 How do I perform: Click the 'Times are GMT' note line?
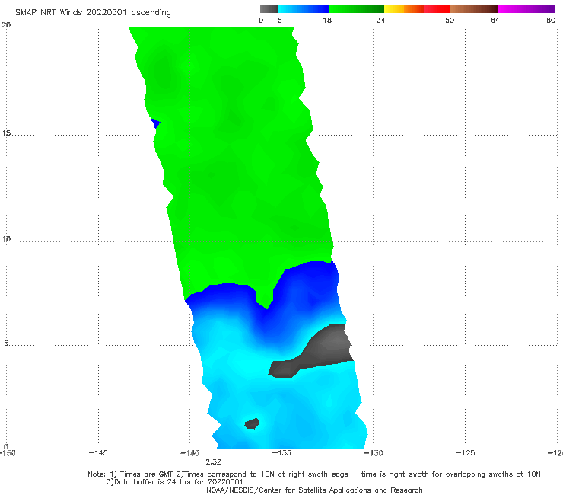[x=313, y=474]
